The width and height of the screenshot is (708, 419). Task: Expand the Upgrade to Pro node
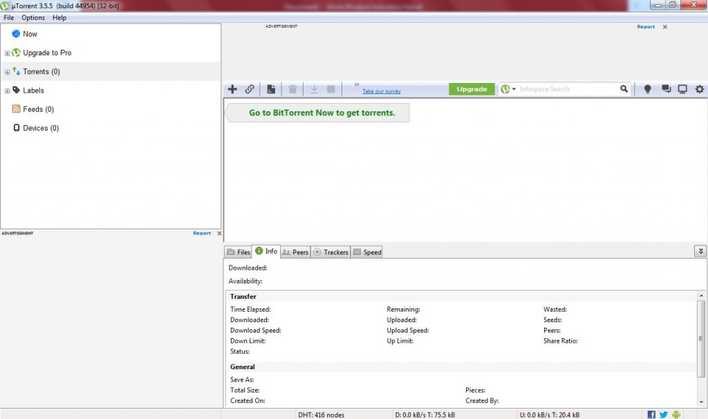coord(8,53)
